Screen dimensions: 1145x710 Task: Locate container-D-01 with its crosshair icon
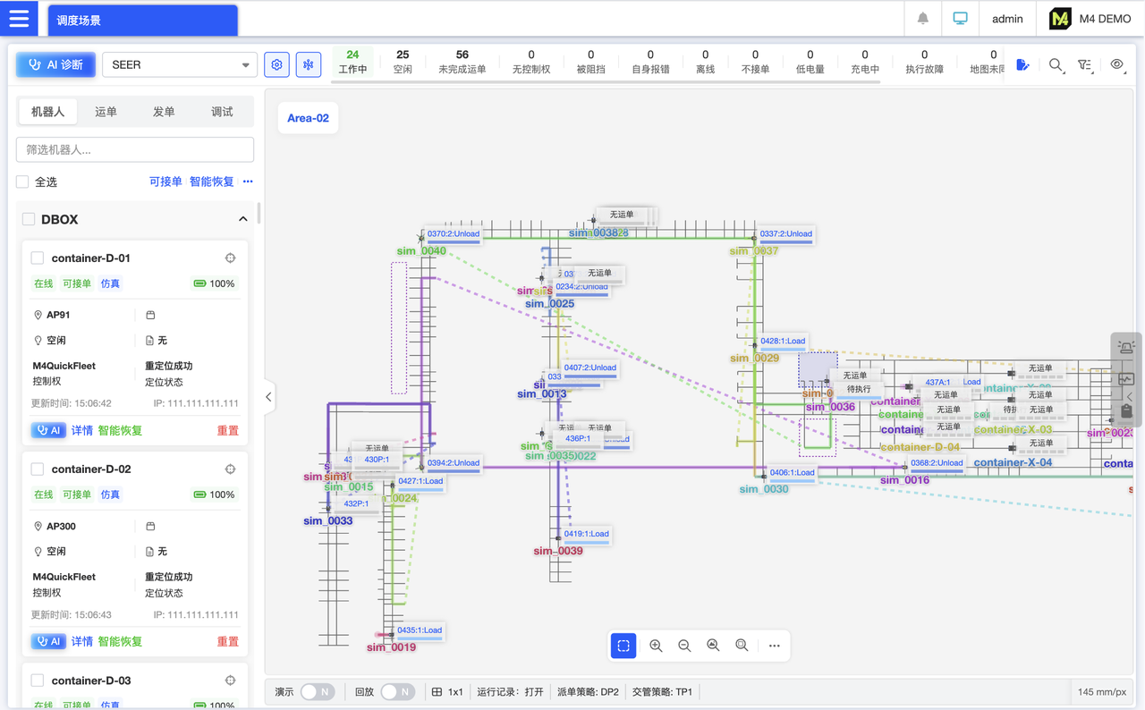pyautogui.click(x=230, y=258)
